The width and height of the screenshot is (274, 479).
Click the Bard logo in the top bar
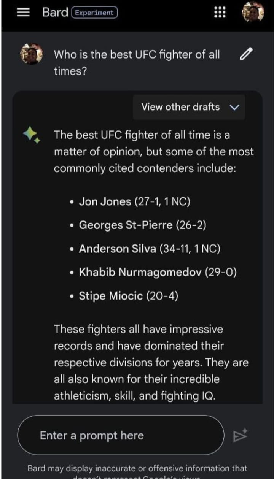[54, 12]
